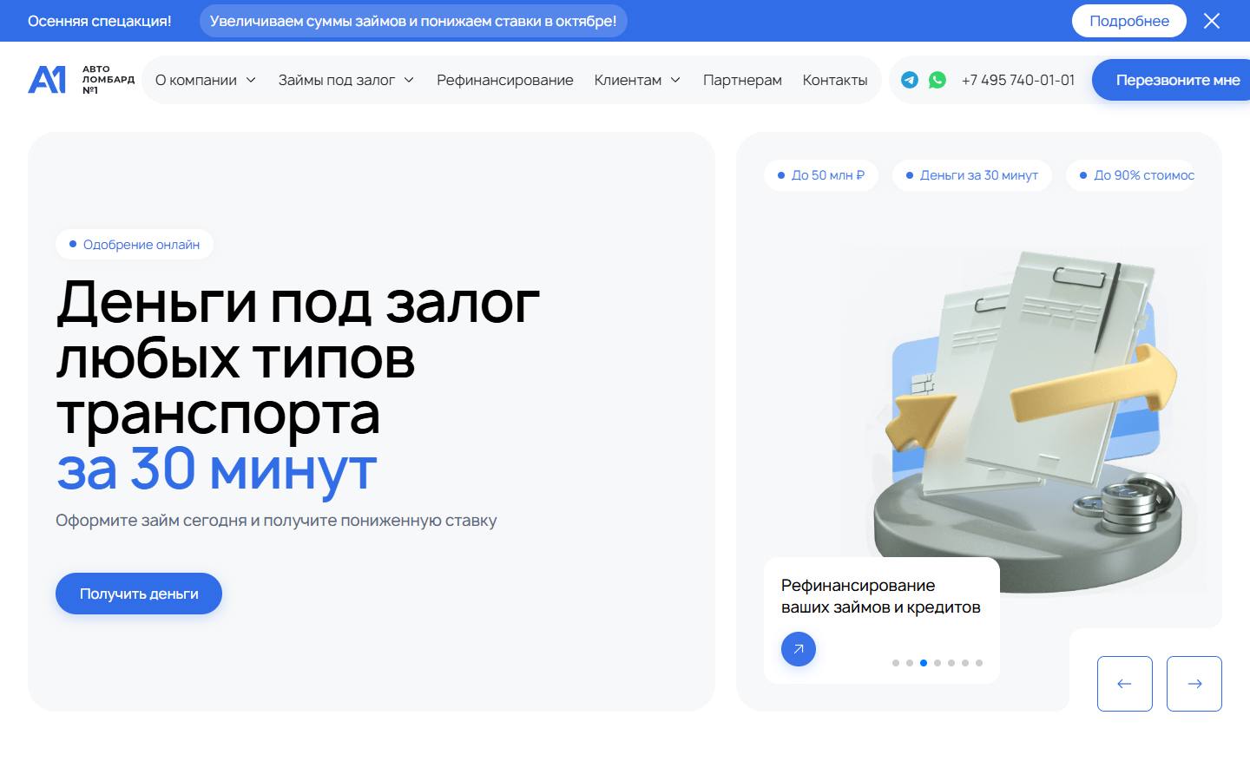Click the Оформите займ сегодня subtitle

click(276, 521)
